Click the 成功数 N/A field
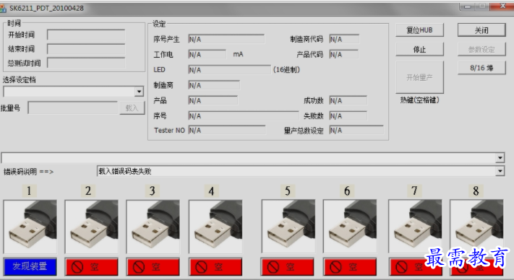 coord(348,100)
